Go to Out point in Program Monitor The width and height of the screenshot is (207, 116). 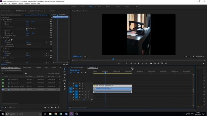point(146,63)
